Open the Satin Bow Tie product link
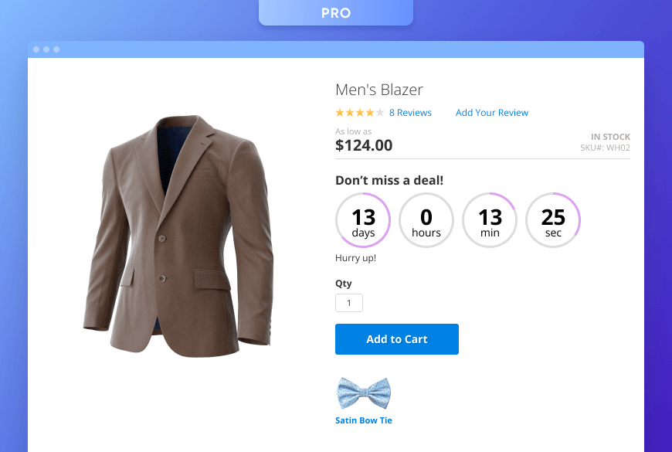Image resolution: width=672 pixels, height=452 pixels. pos(364,420)
